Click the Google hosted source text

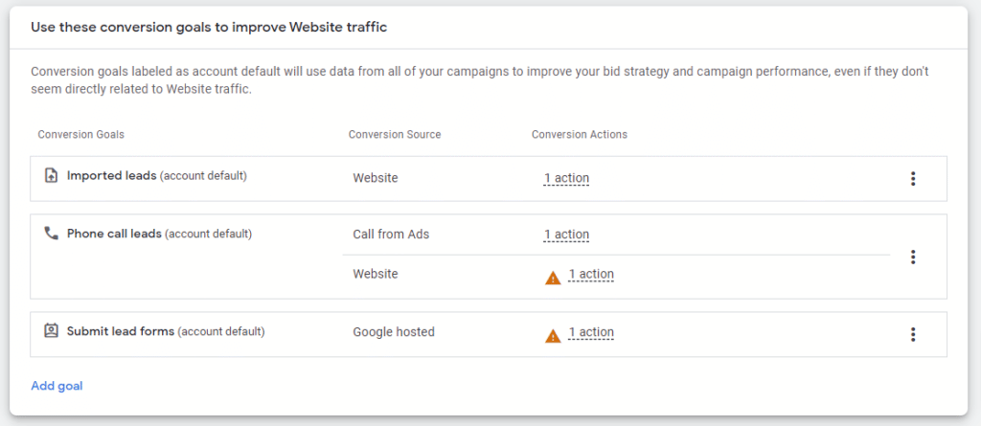[x=394, y=332]
